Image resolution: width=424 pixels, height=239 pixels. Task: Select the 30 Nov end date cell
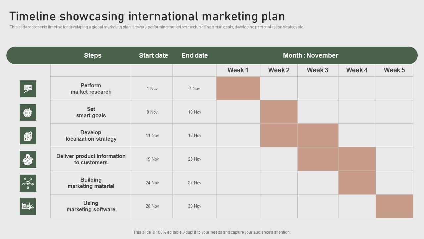[x=194, y=206]
